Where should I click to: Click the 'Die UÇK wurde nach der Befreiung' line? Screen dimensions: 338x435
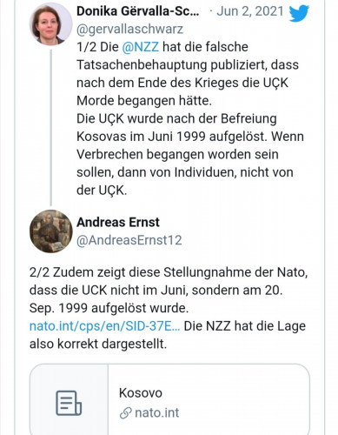point(176,119)
